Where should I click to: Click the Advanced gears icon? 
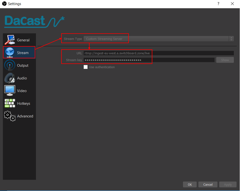10,116
